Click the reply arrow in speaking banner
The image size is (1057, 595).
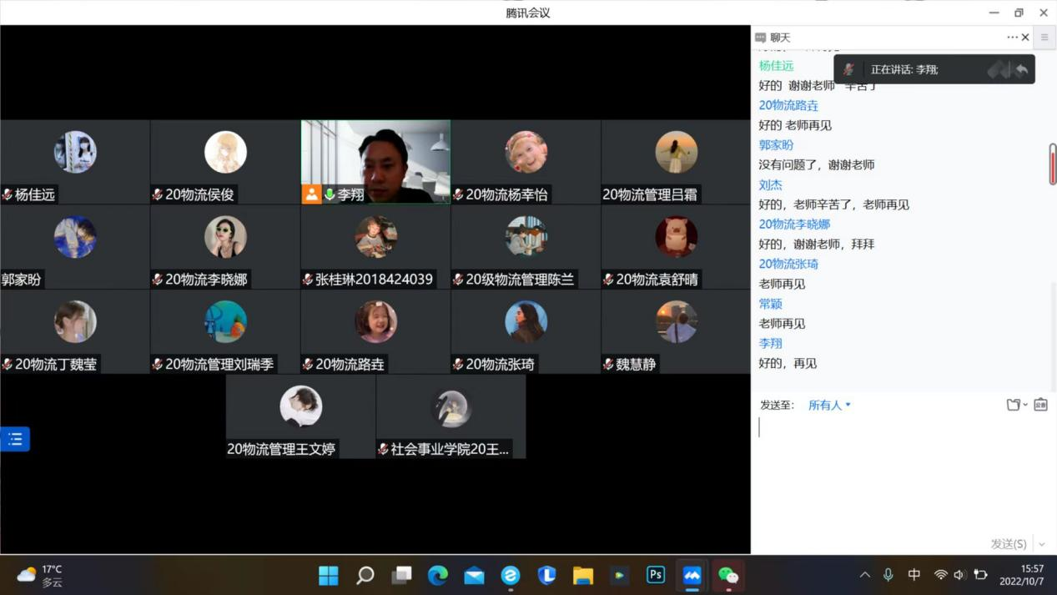1021,70
